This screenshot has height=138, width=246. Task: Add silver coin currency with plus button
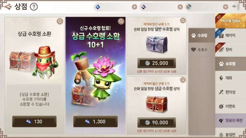click(x=226, y=7)
